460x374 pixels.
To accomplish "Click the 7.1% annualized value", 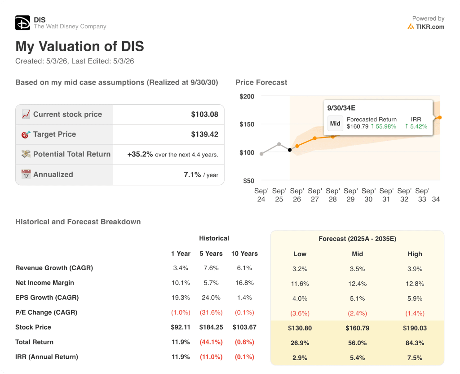I will (x=192, y=174).
